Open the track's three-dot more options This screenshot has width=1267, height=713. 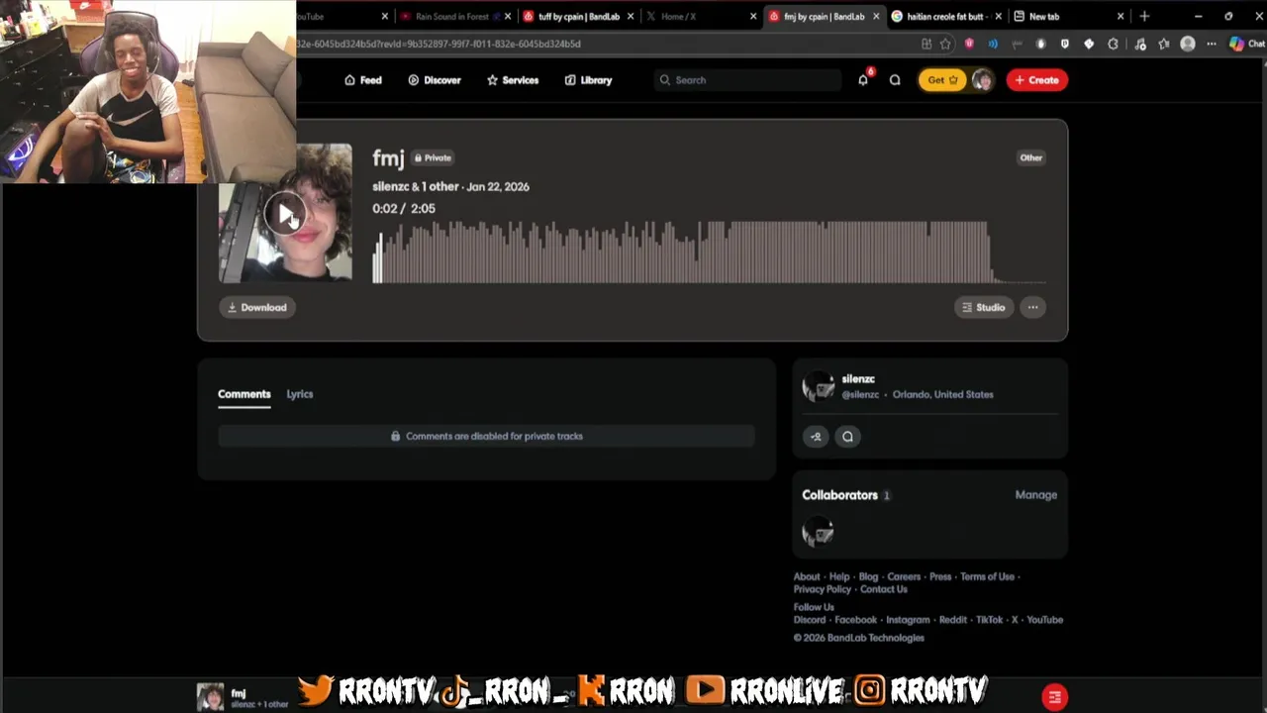[x=1032, y=307]
